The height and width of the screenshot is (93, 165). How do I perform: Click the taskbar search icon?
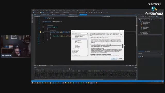tap(35, 83)
